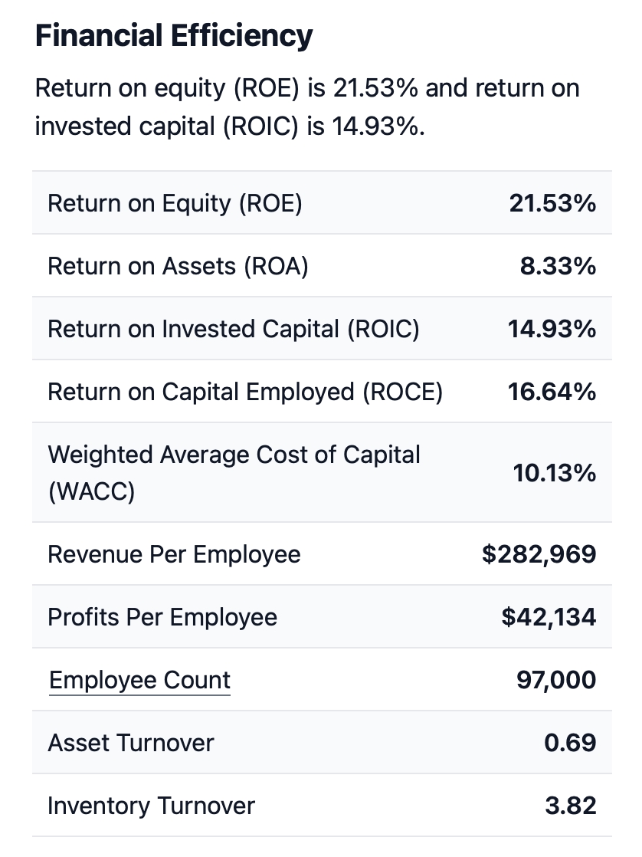Select the Return on Assets (ROA) label

pyautogui.click(x=177, y=266)
